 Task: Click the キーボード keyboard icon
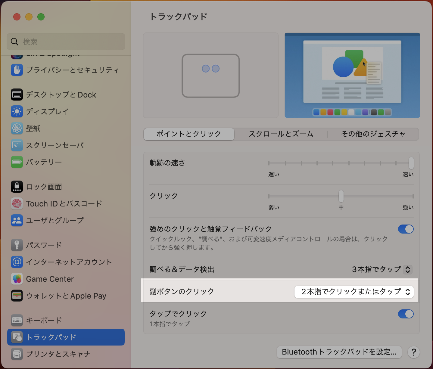pyautogui.click(x=17, y=320)
